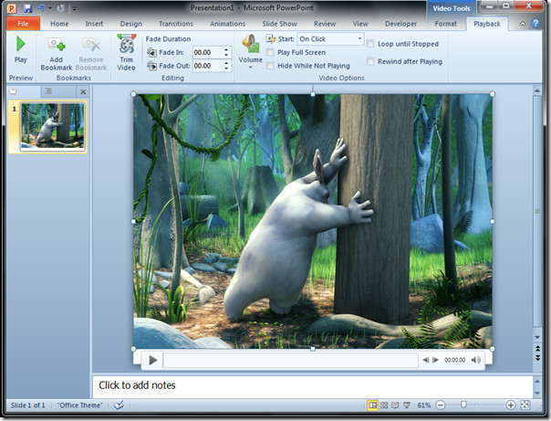Open the Undo history dropdown arrow
551x421 pixels.
point(49,8)
